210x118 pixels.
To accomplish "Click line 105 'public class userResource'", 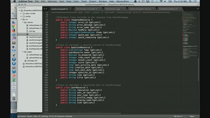I will coord(72,88).
